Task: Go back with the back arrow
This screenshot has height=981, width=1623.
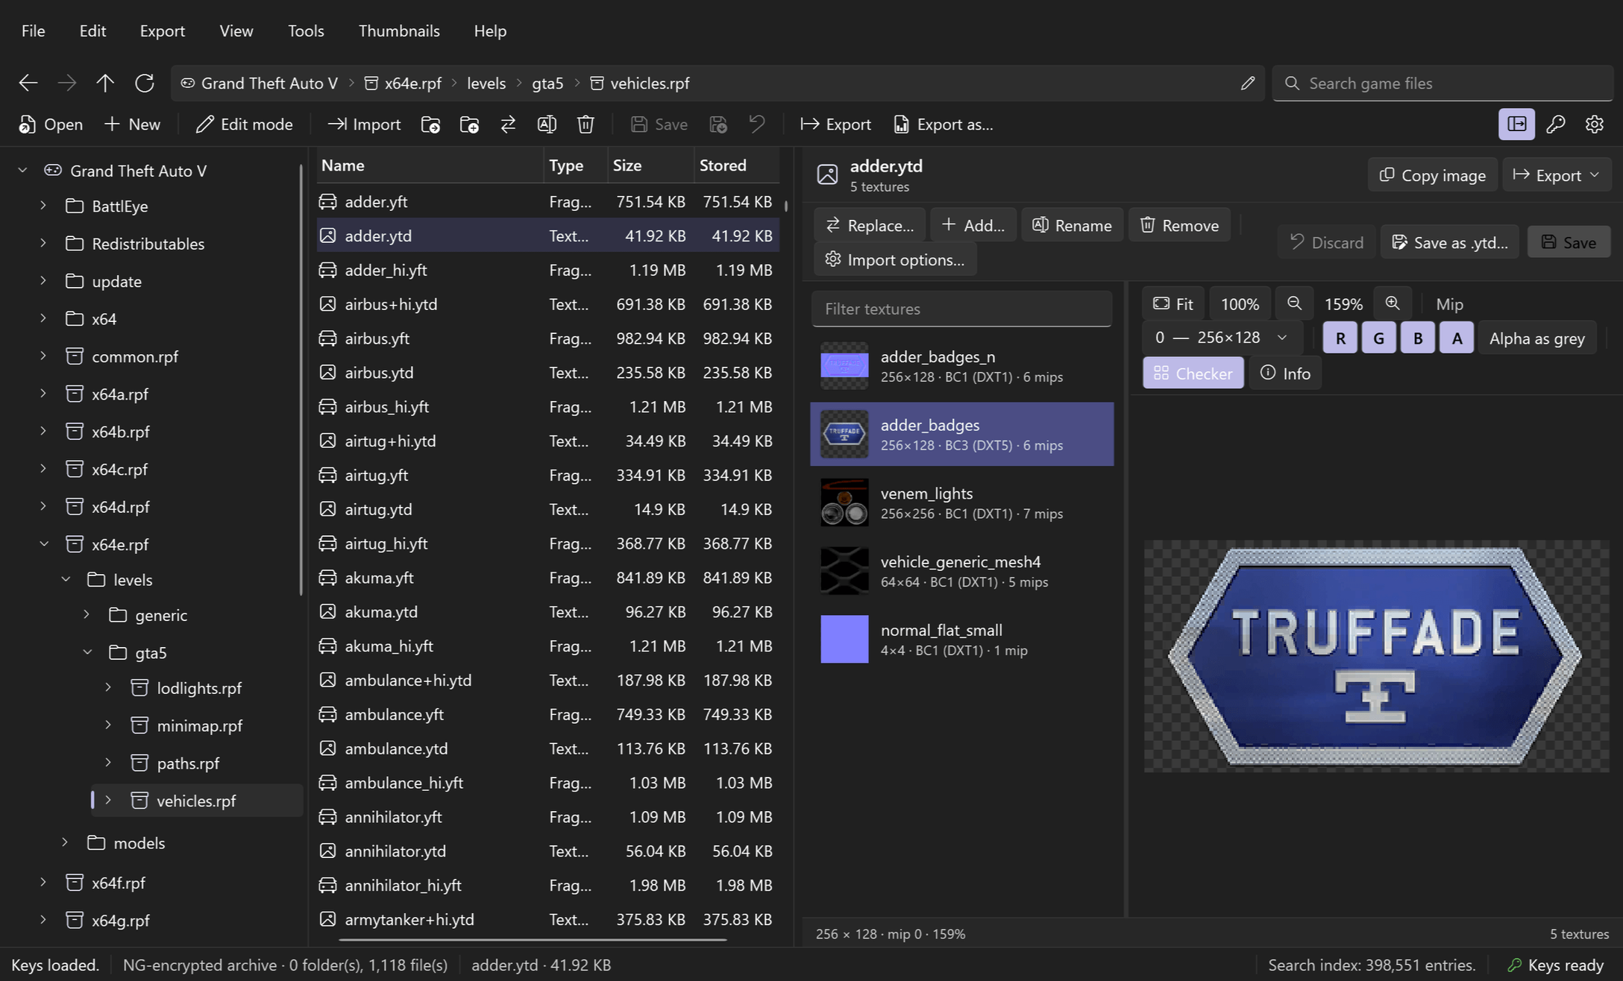Action: [x=28, y=83]
